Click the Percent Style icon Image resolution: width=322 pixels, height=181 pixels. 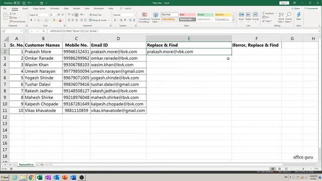pos(121,20)
